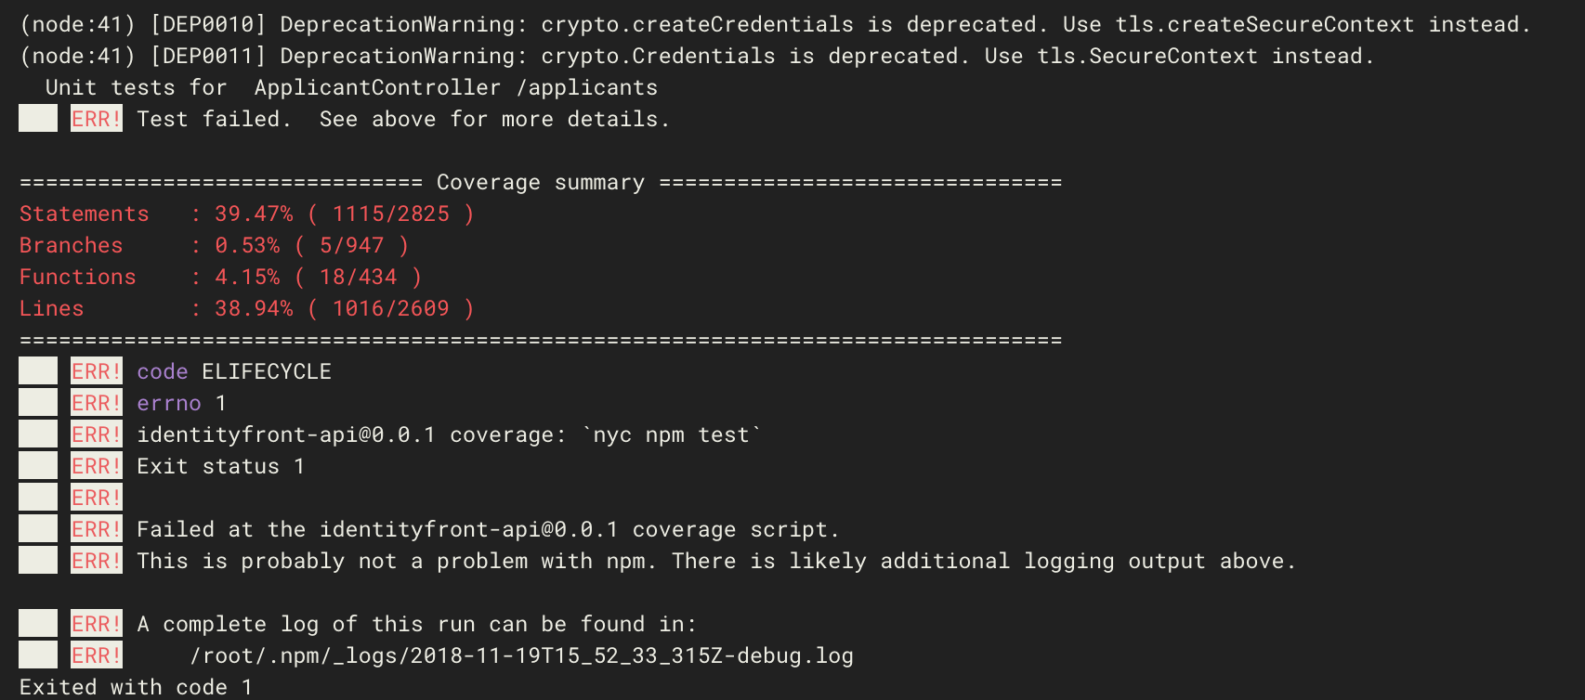Click the white block beside 'Test failed' line

(38, 119)
